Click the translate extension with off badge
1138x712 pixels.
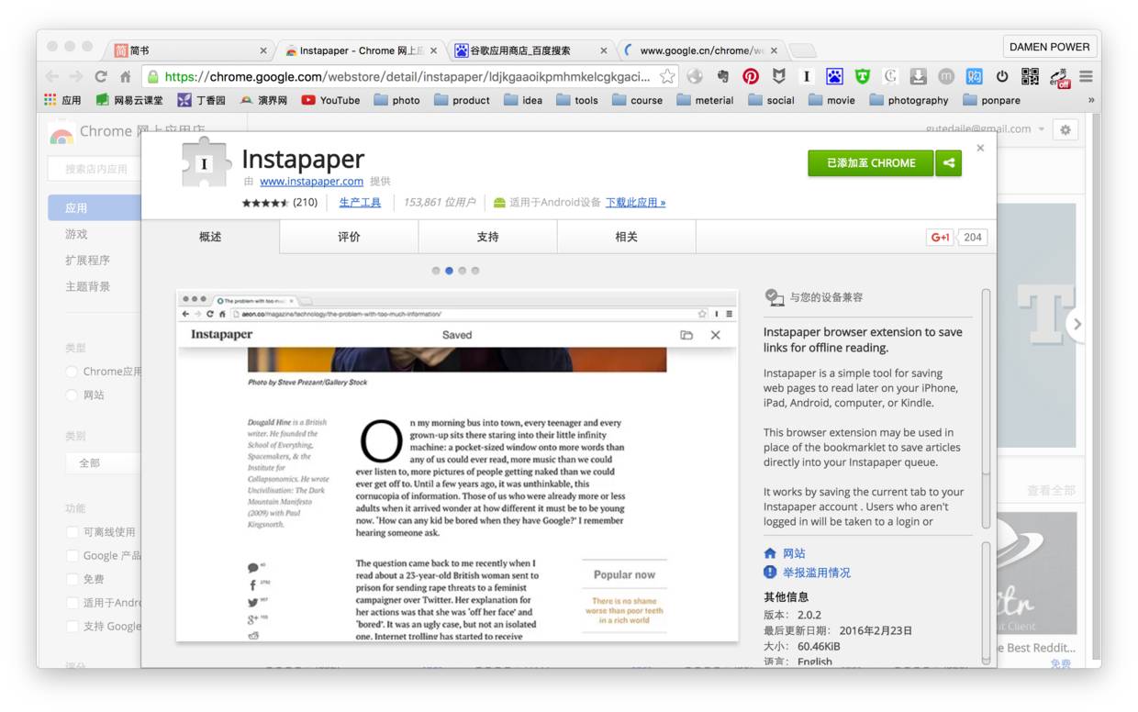tap(1059, 77)
